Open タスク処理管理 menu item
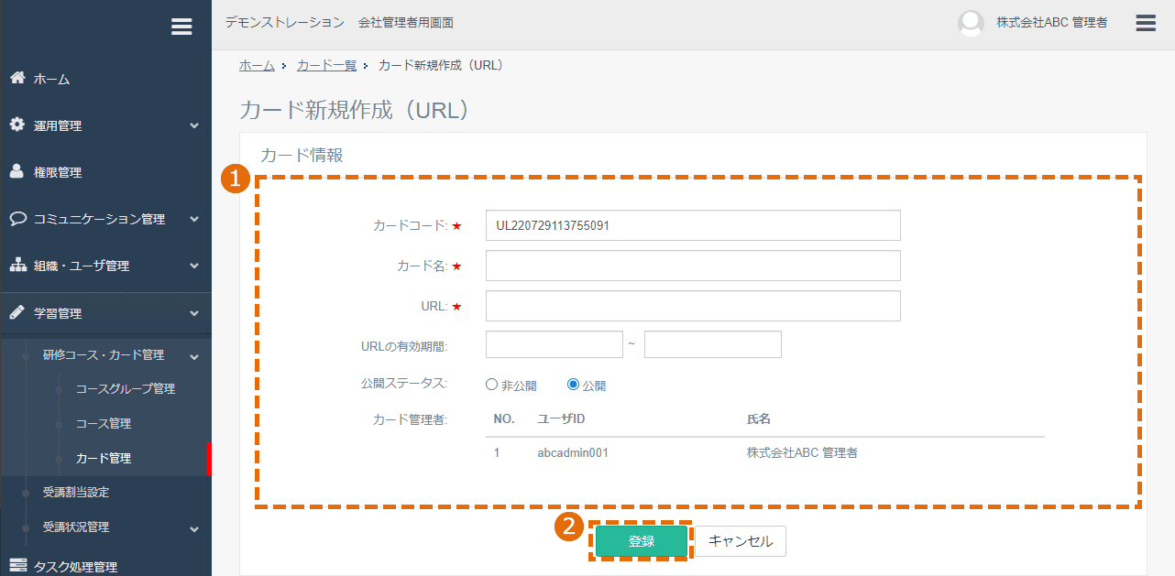Screen dimensions: 1175x576 coord(76,567)
